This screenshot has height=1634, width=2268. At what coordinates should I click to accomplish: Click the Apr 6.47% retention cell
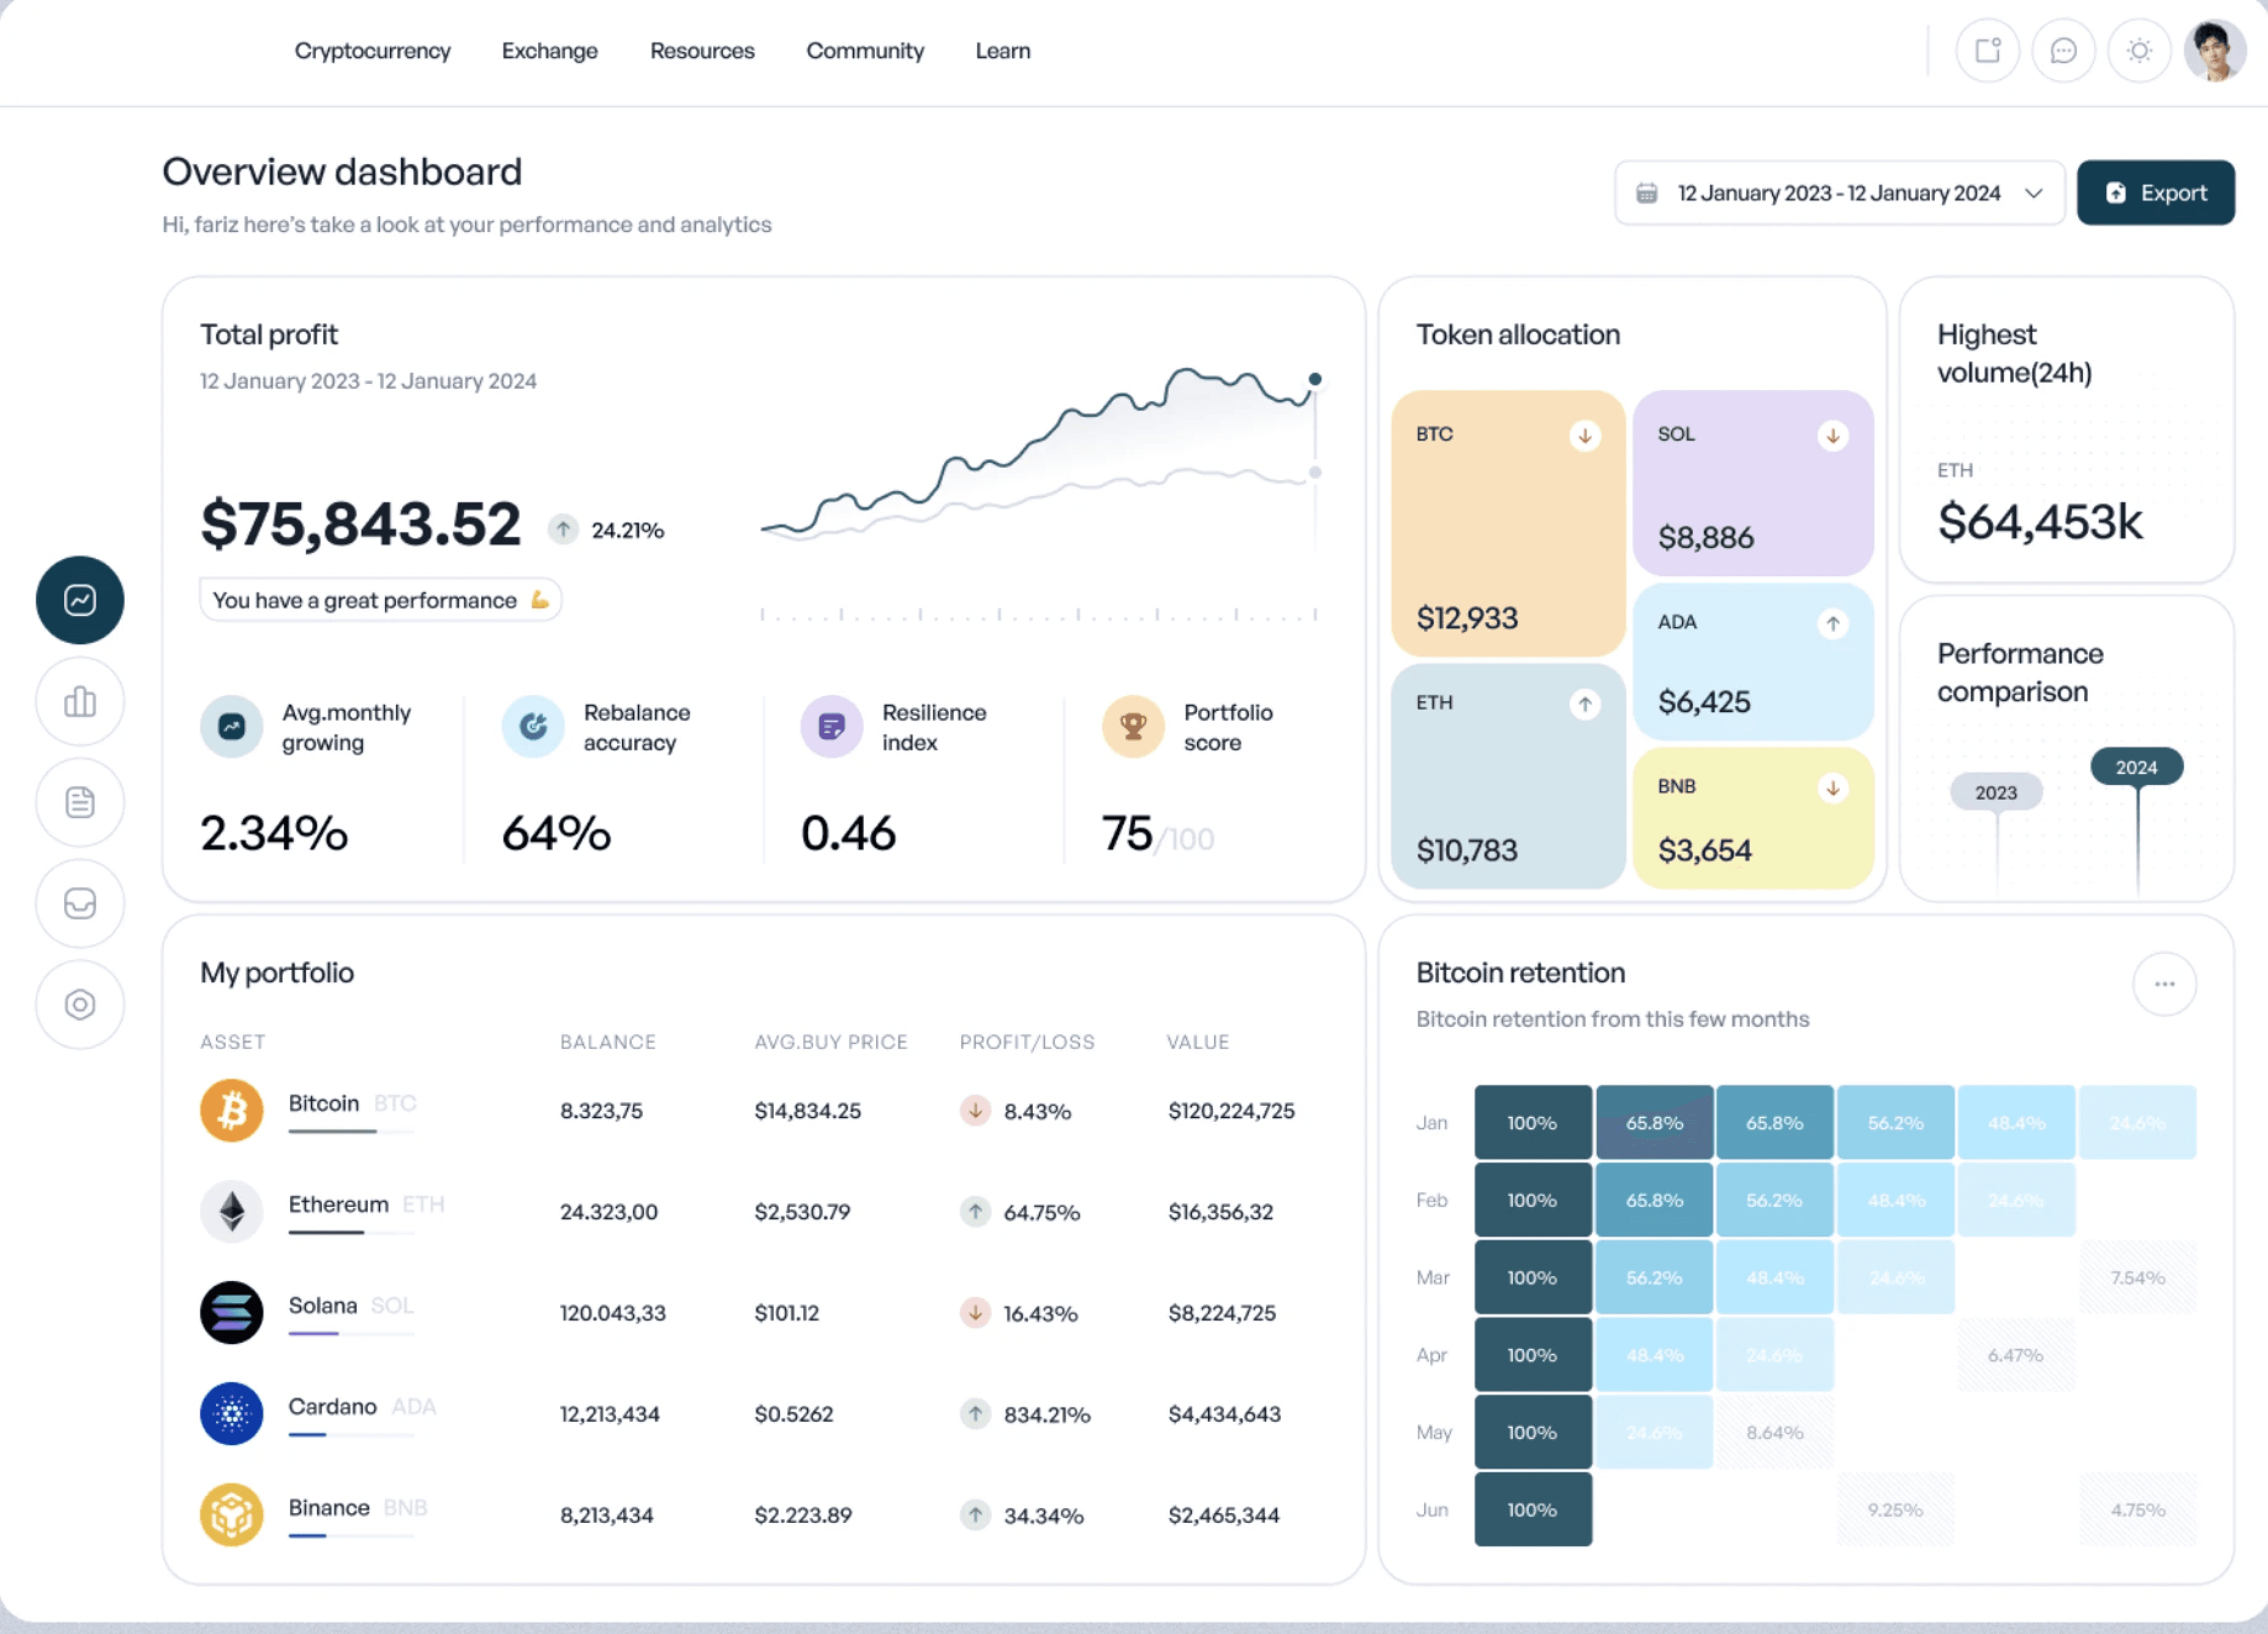(x=2016, y=1354)
